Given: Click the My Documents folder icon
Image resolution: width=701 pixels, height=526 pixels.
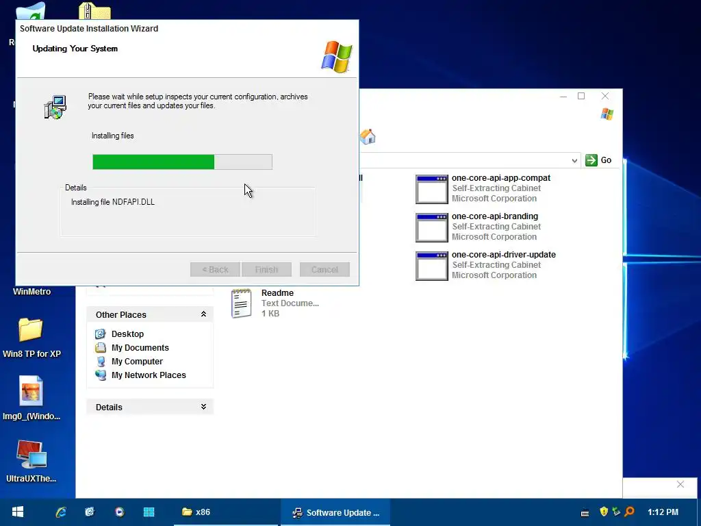Looking at the screenshot, I should (101, 347).
